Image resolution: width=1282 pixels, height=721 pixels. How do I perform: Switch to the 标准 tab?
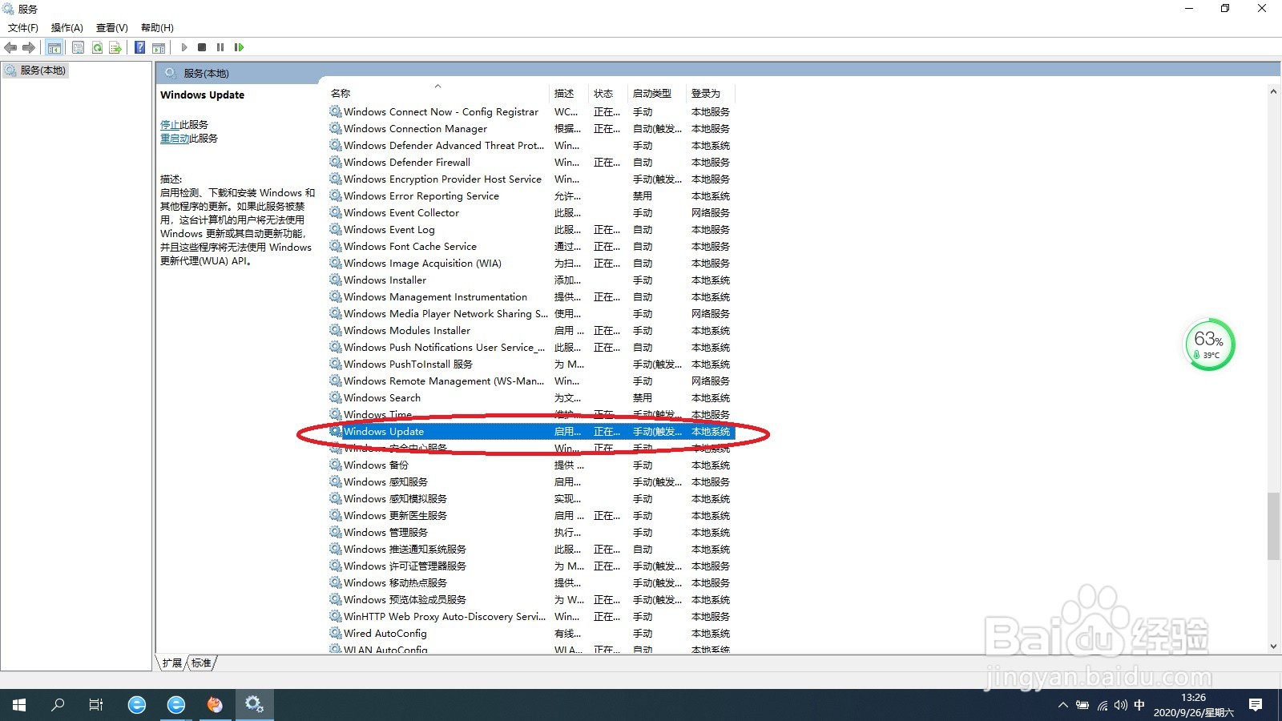click(201, 663)
